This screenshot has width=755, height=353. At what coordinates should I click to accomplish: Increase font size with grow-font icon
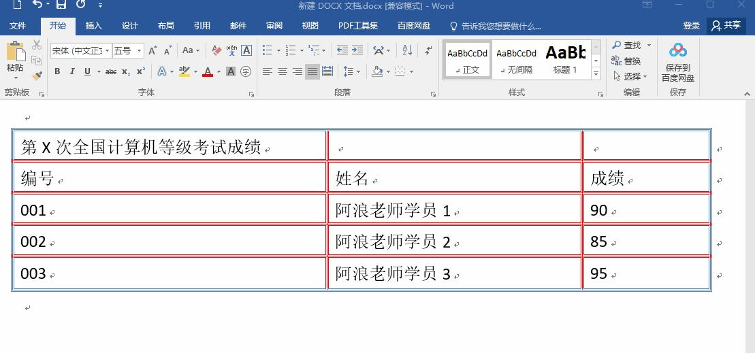coord(152,50)
